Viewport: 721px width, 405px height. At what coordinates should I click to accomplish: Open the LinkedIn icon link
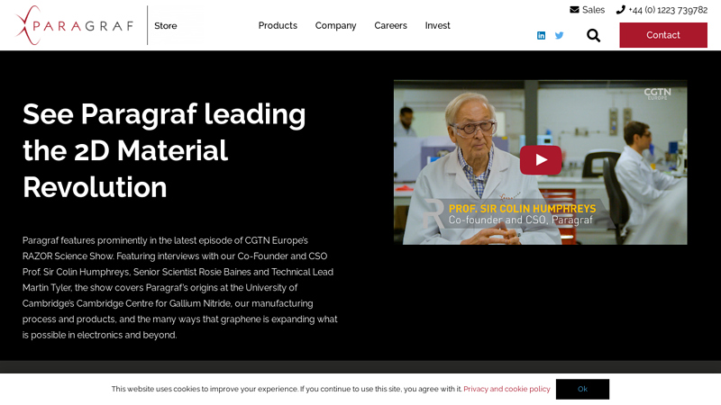pyautogui.click(x=542, y=35)
